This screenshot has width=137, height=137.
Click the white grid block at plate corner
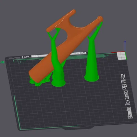pos(121,56)
